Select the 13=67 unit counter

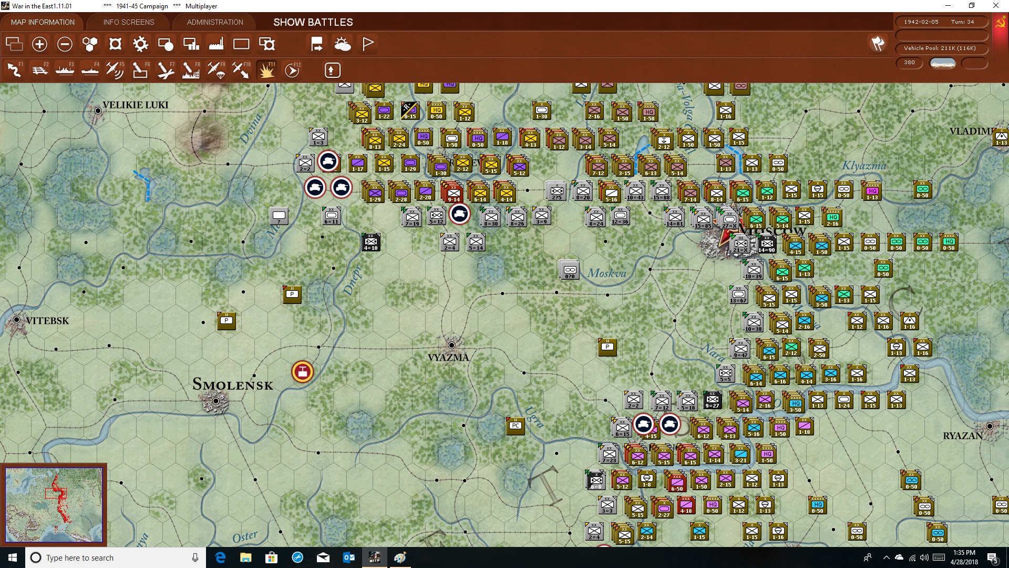(738, 295)
